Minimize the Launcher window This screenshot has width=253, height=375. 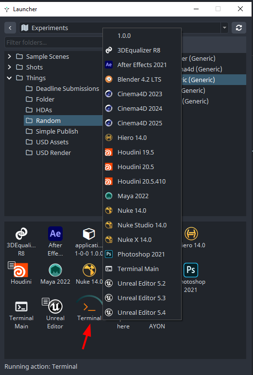coord(196,9)
